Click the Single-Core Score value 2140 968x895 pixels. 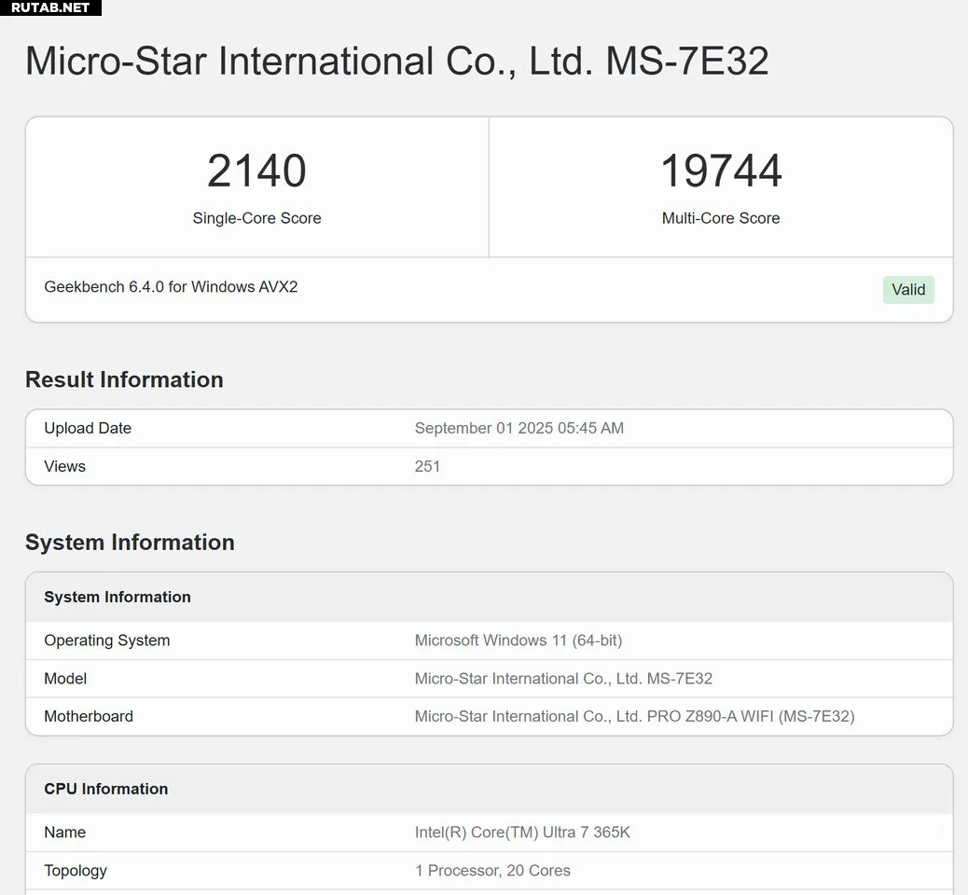point(256,171)
